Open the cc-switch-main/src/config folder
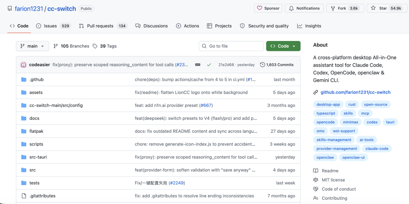The width and height of the screenshot is (409, 204). pyautogui.click(x=56, y=105)
